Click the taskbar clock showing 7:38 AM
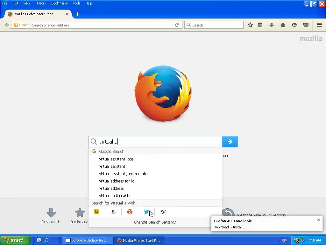 coord(314,240)
